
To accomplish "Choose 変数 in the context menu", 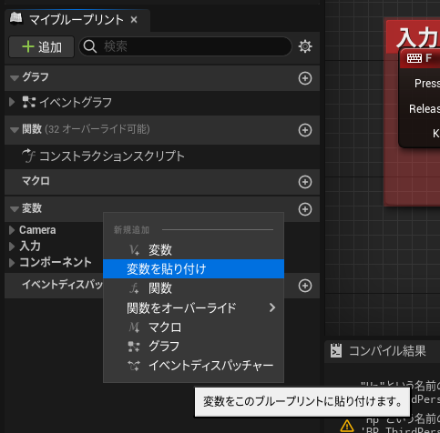I will [x=194, y=250].
